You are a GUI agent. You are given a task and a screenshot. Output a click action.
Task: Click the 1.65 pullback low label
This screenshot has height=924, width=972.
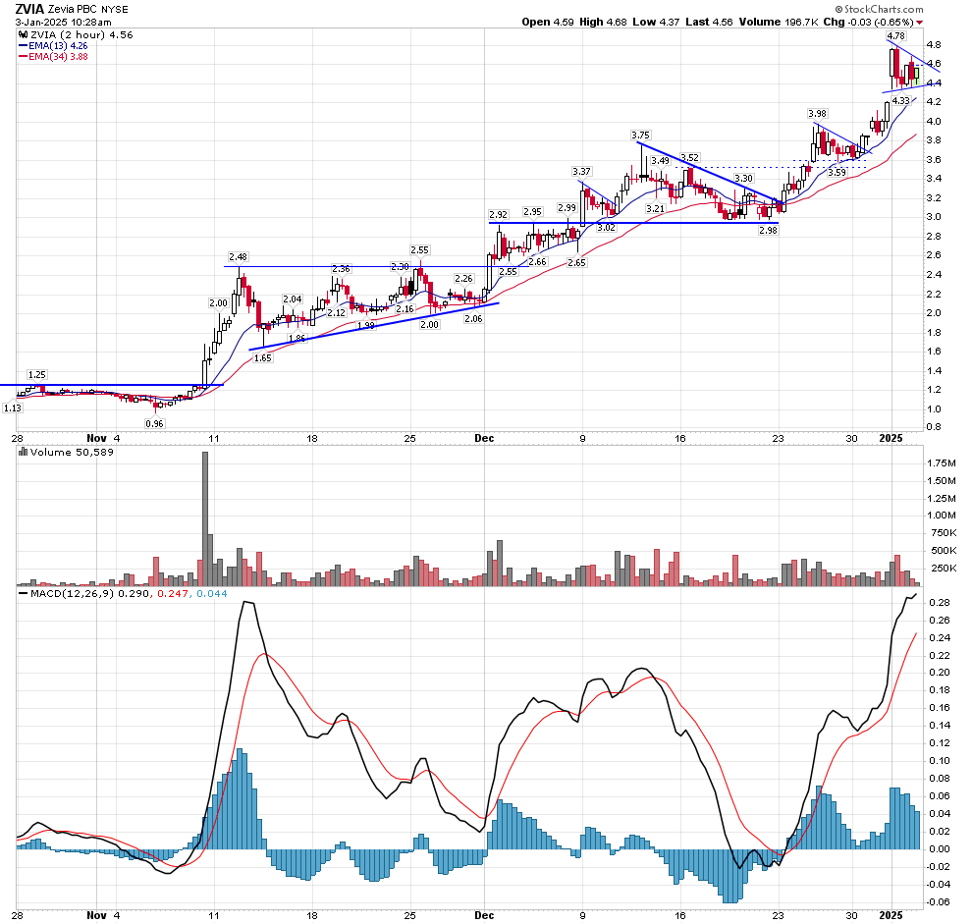coord(262,358)
